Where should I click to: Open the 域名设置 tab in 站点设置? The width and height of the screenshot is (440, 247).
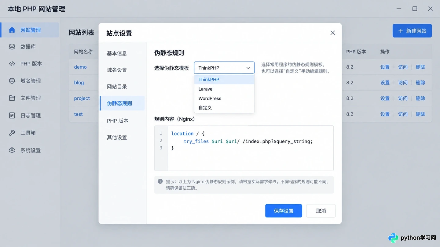[122, 70]
